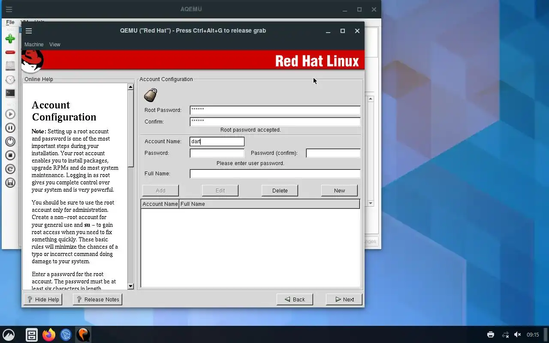Click the Add account button

[160, 191]
